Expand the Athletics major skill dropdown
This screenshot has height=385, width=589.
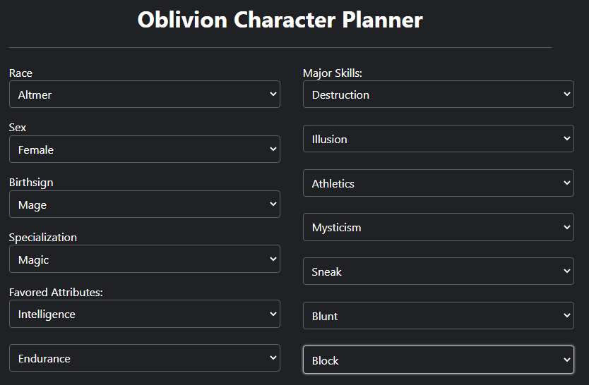[x=439, y=183]
